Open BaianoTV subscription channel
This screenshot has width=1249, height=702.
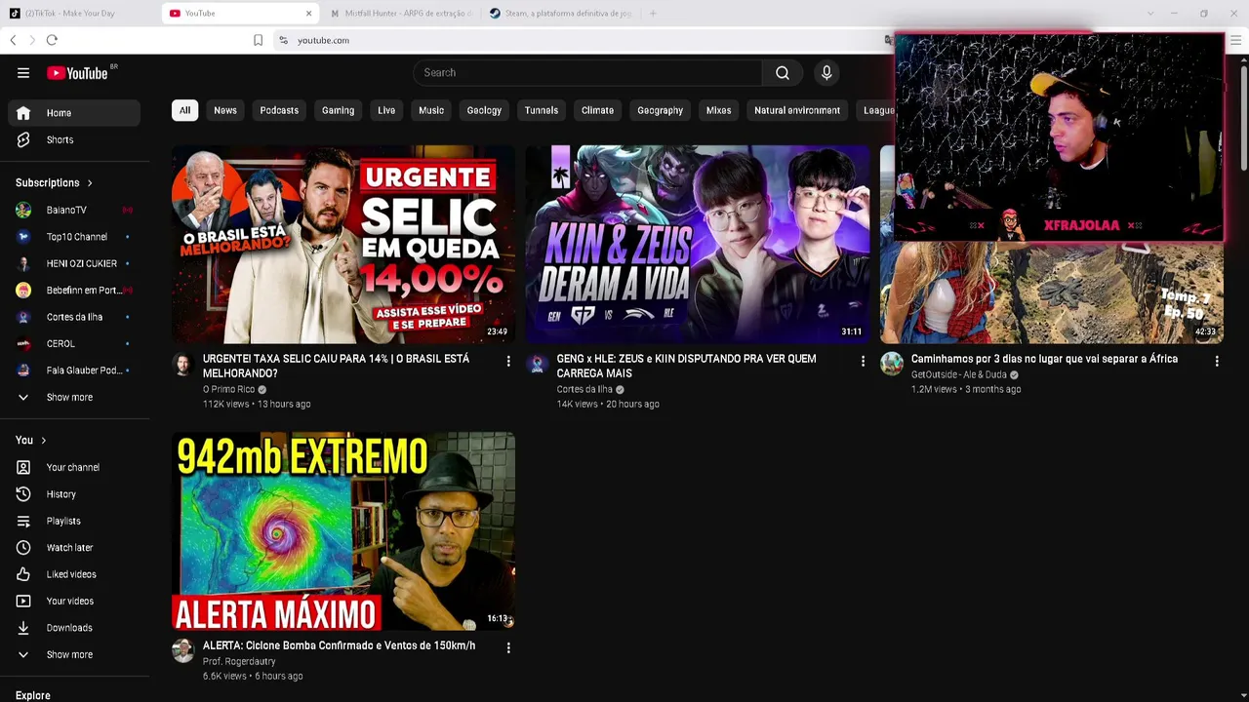point(74,211)
